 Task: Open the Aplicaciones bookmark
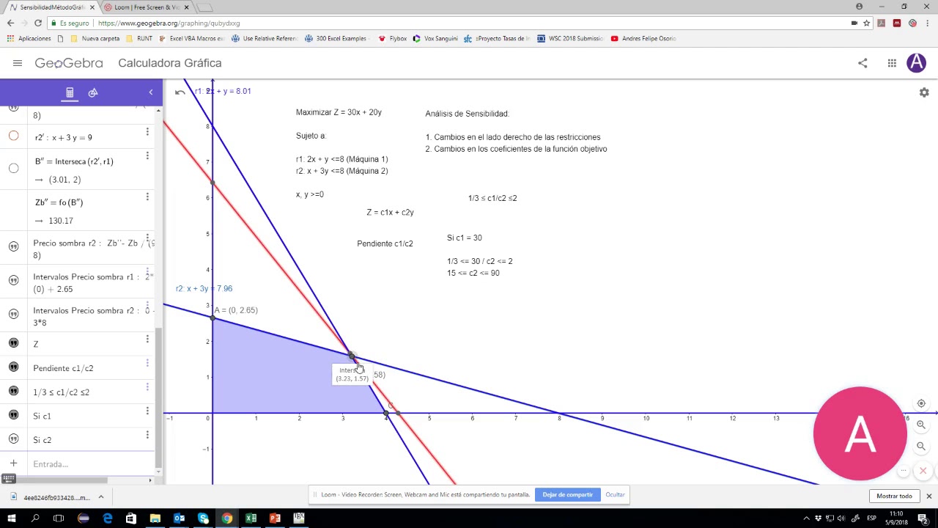point(29,38)
